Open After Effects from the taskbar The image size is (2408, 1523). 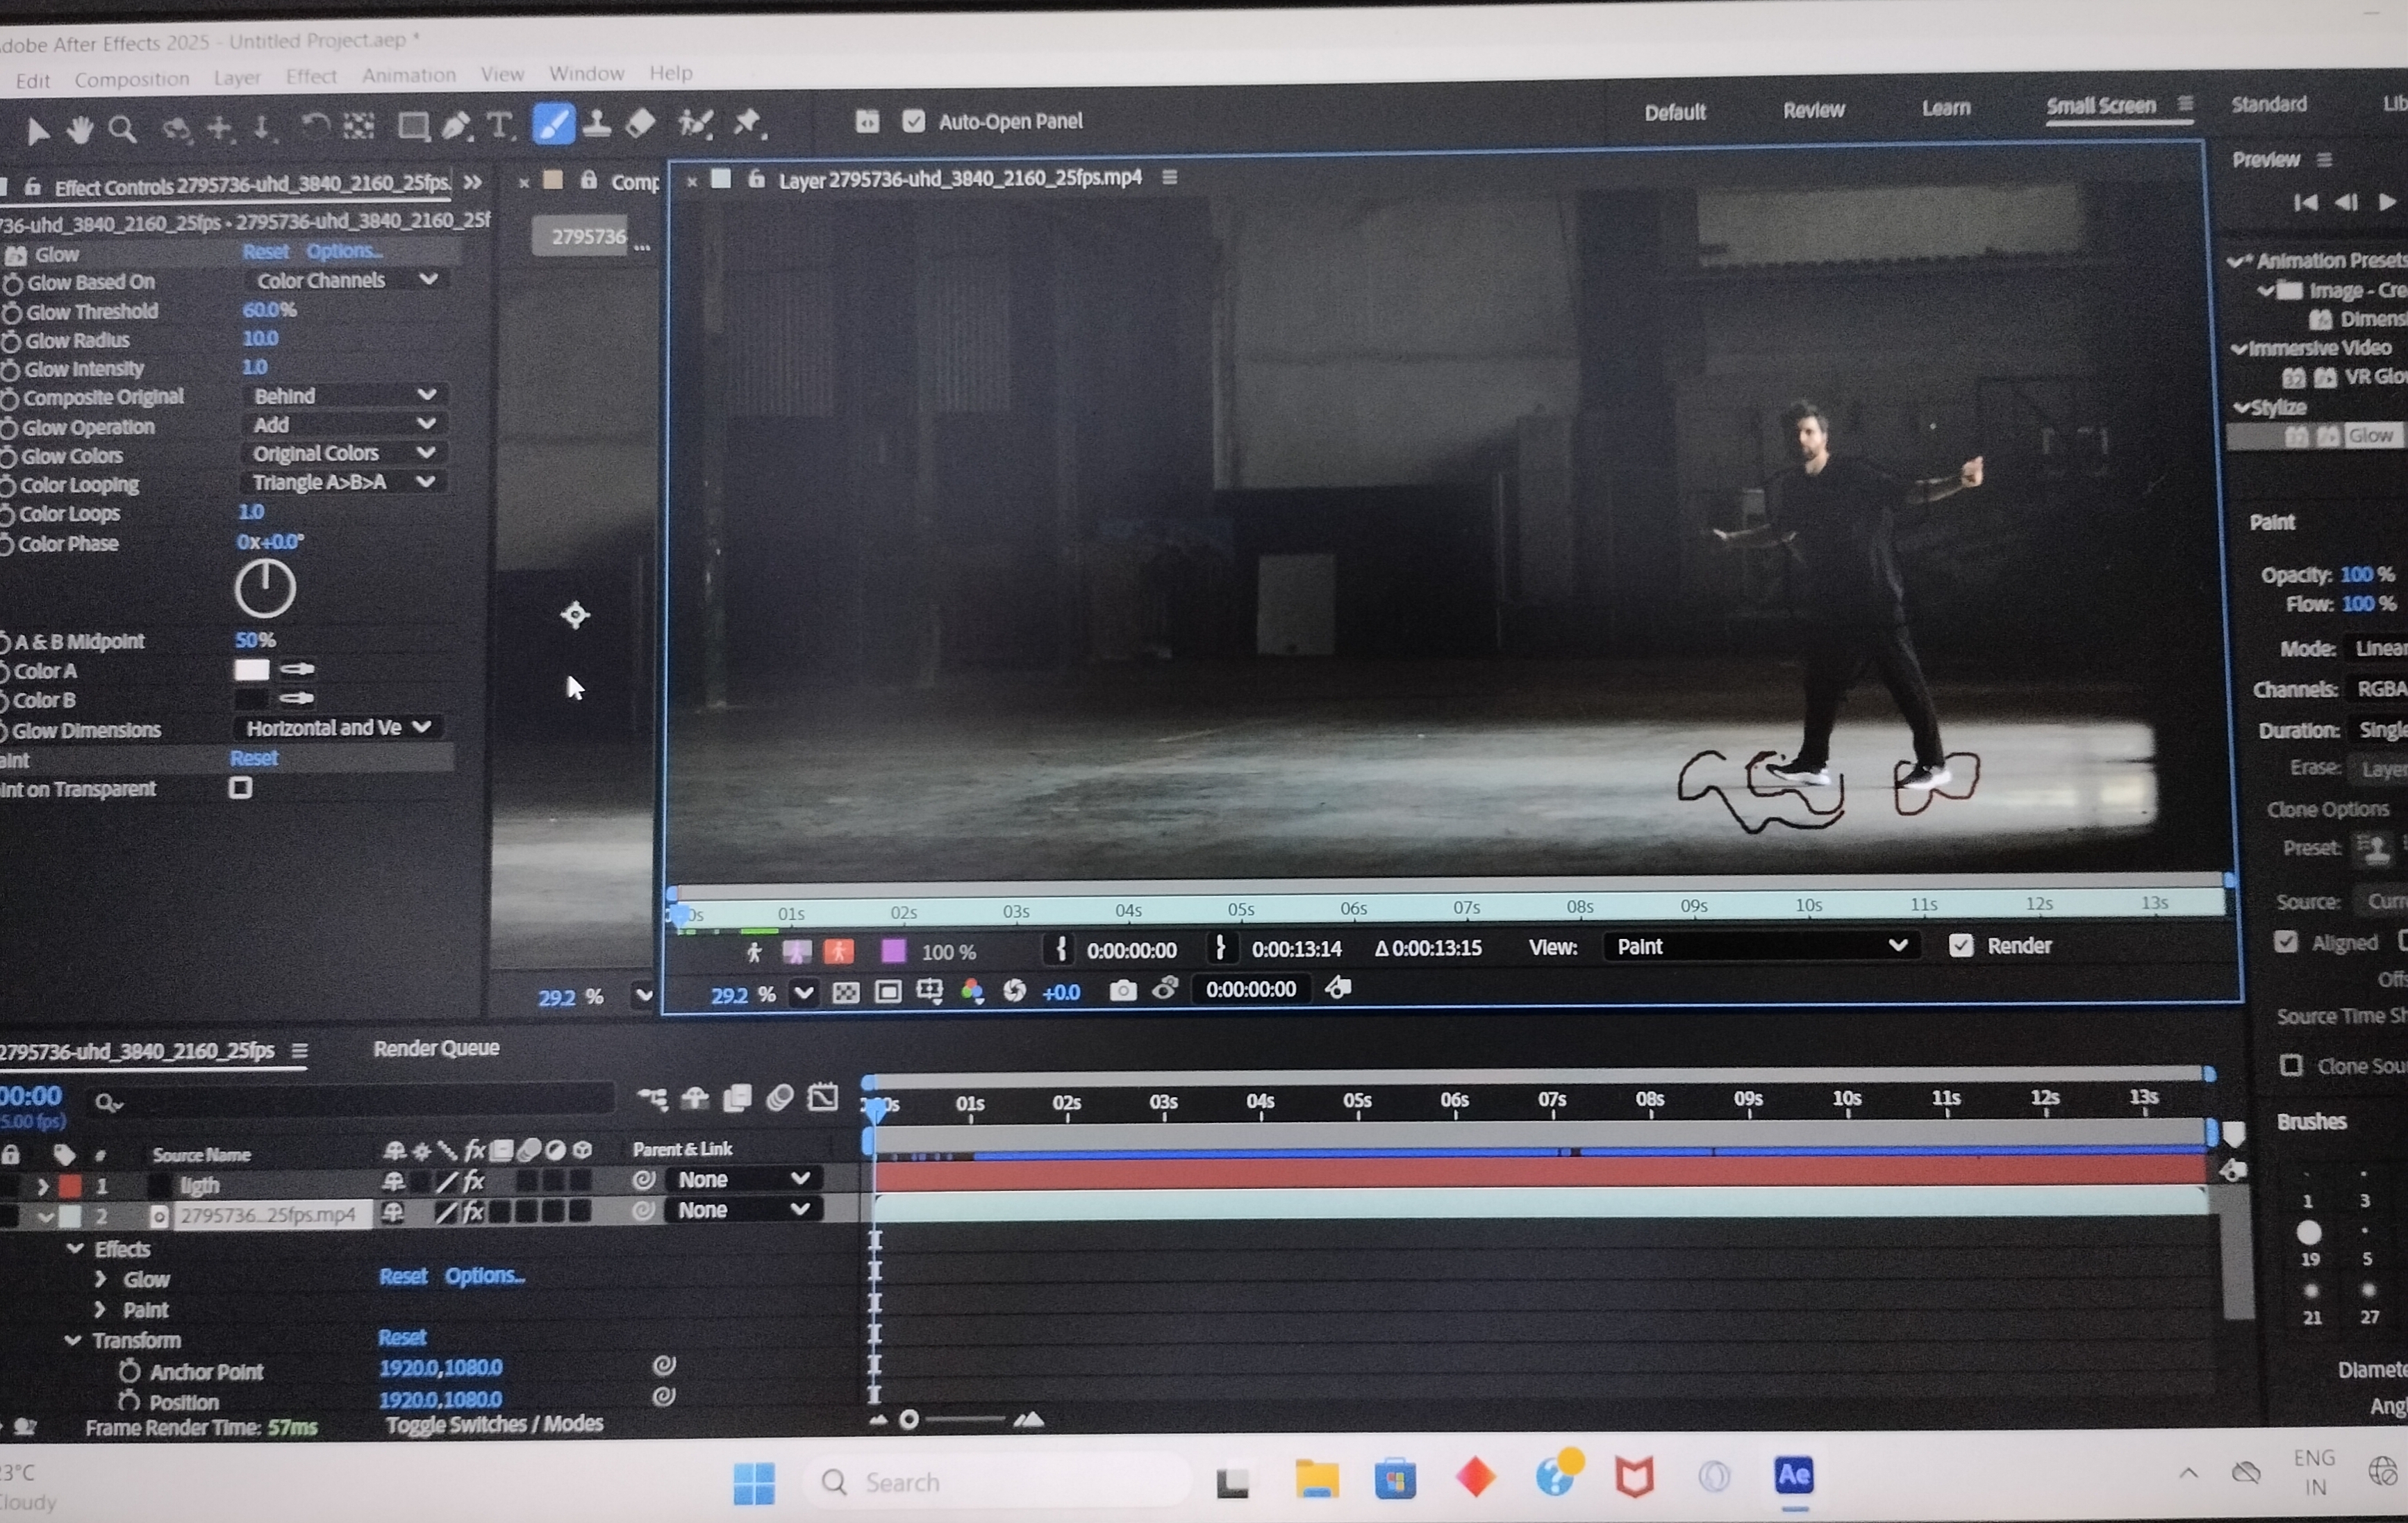(x=1794, y=1476)
